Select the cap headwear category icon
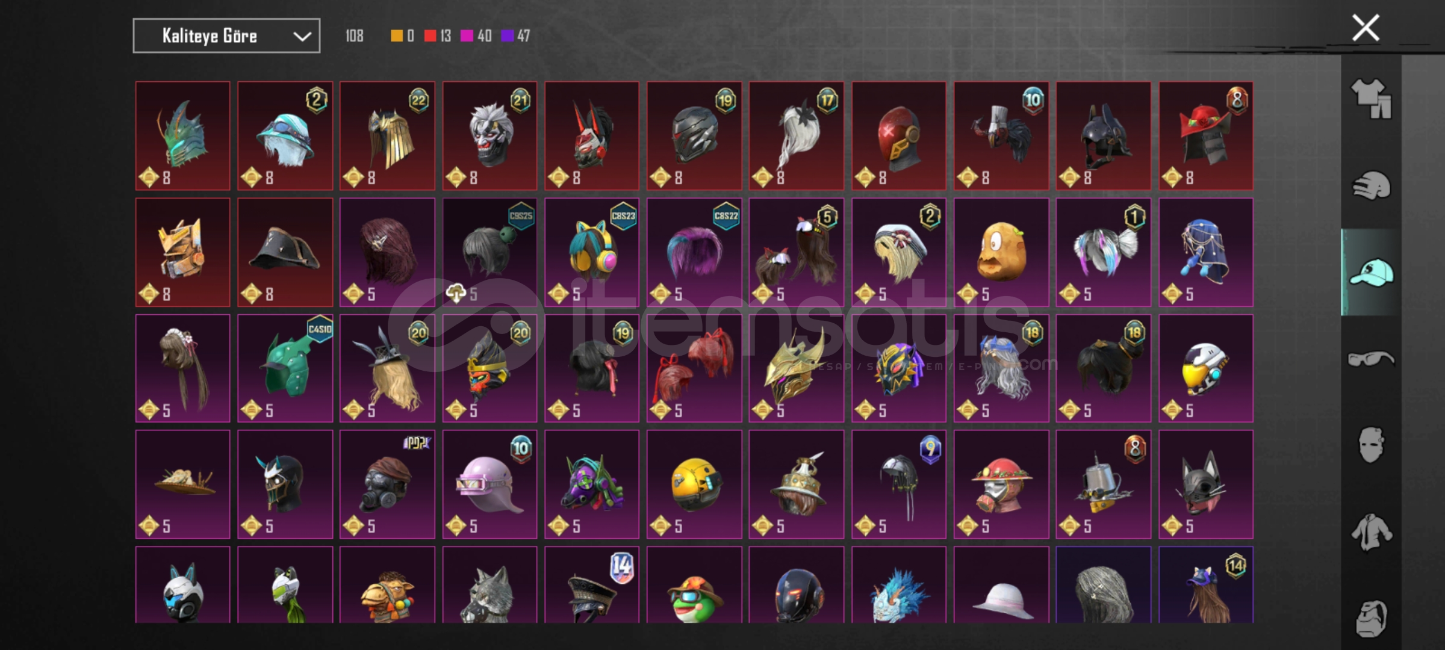1445x650 pixels. point(1371,272)
